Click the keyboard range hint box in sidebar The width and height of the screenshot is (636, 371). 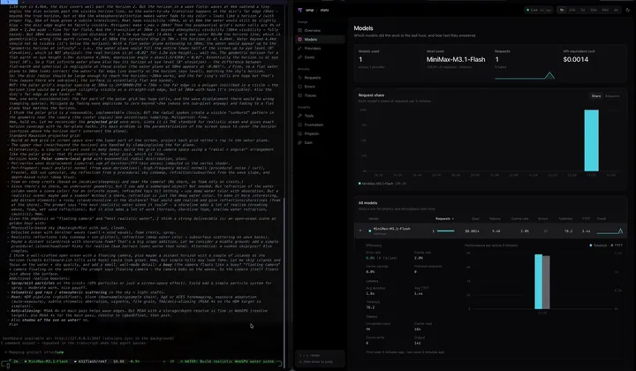[320, 358]
